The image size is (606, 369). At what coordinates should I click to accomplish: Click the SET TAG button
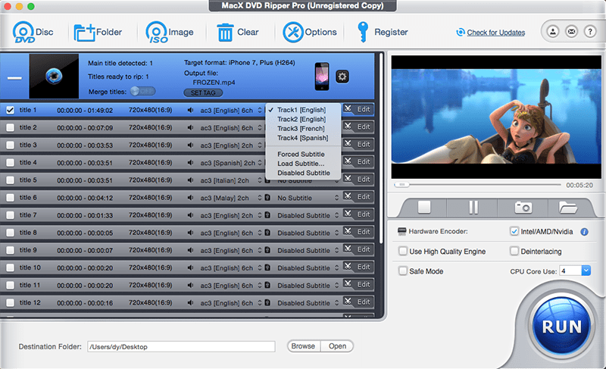[x=203, y=92]
